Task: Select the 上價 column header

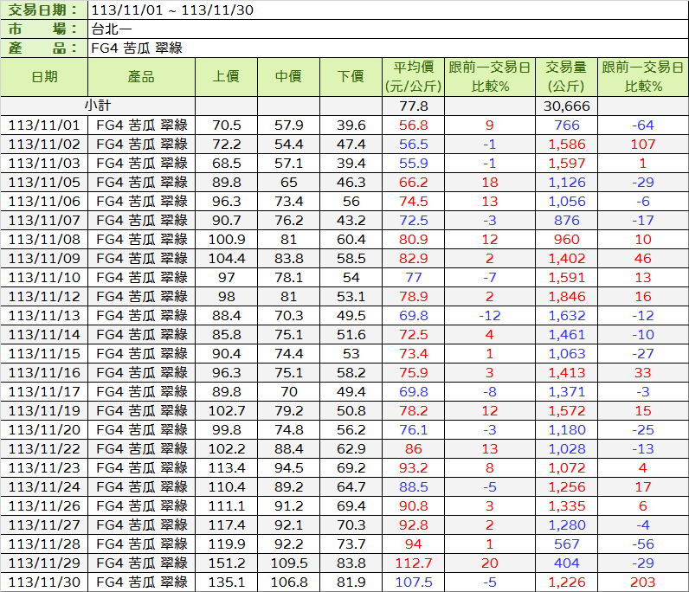Action: [226, 76]
